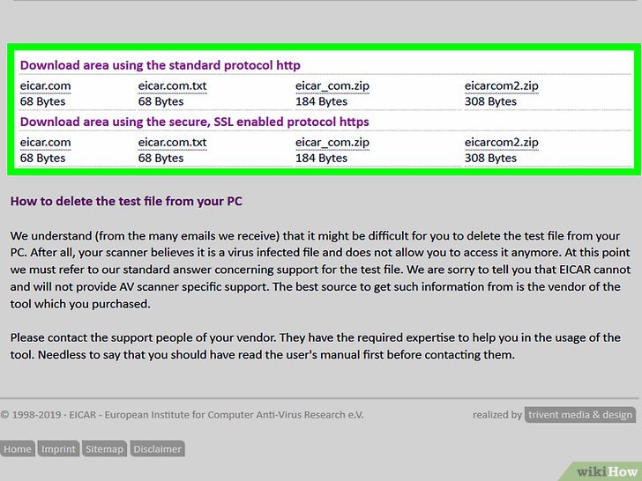Click the '308 Bytes' size under https eicarcom2.zip
The width and height of the screenshot is (642, 481).
[x=490, y=158]
